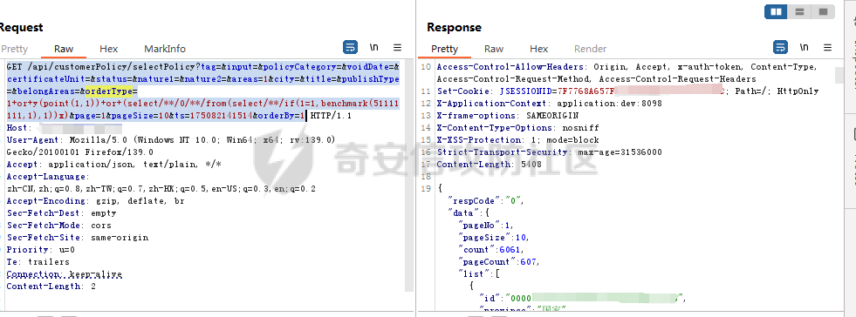Click the Sec-Fetch-Site: same-origin line
Image resolution: width=856 pixels, height=317 pixels.
click(78, 238)
